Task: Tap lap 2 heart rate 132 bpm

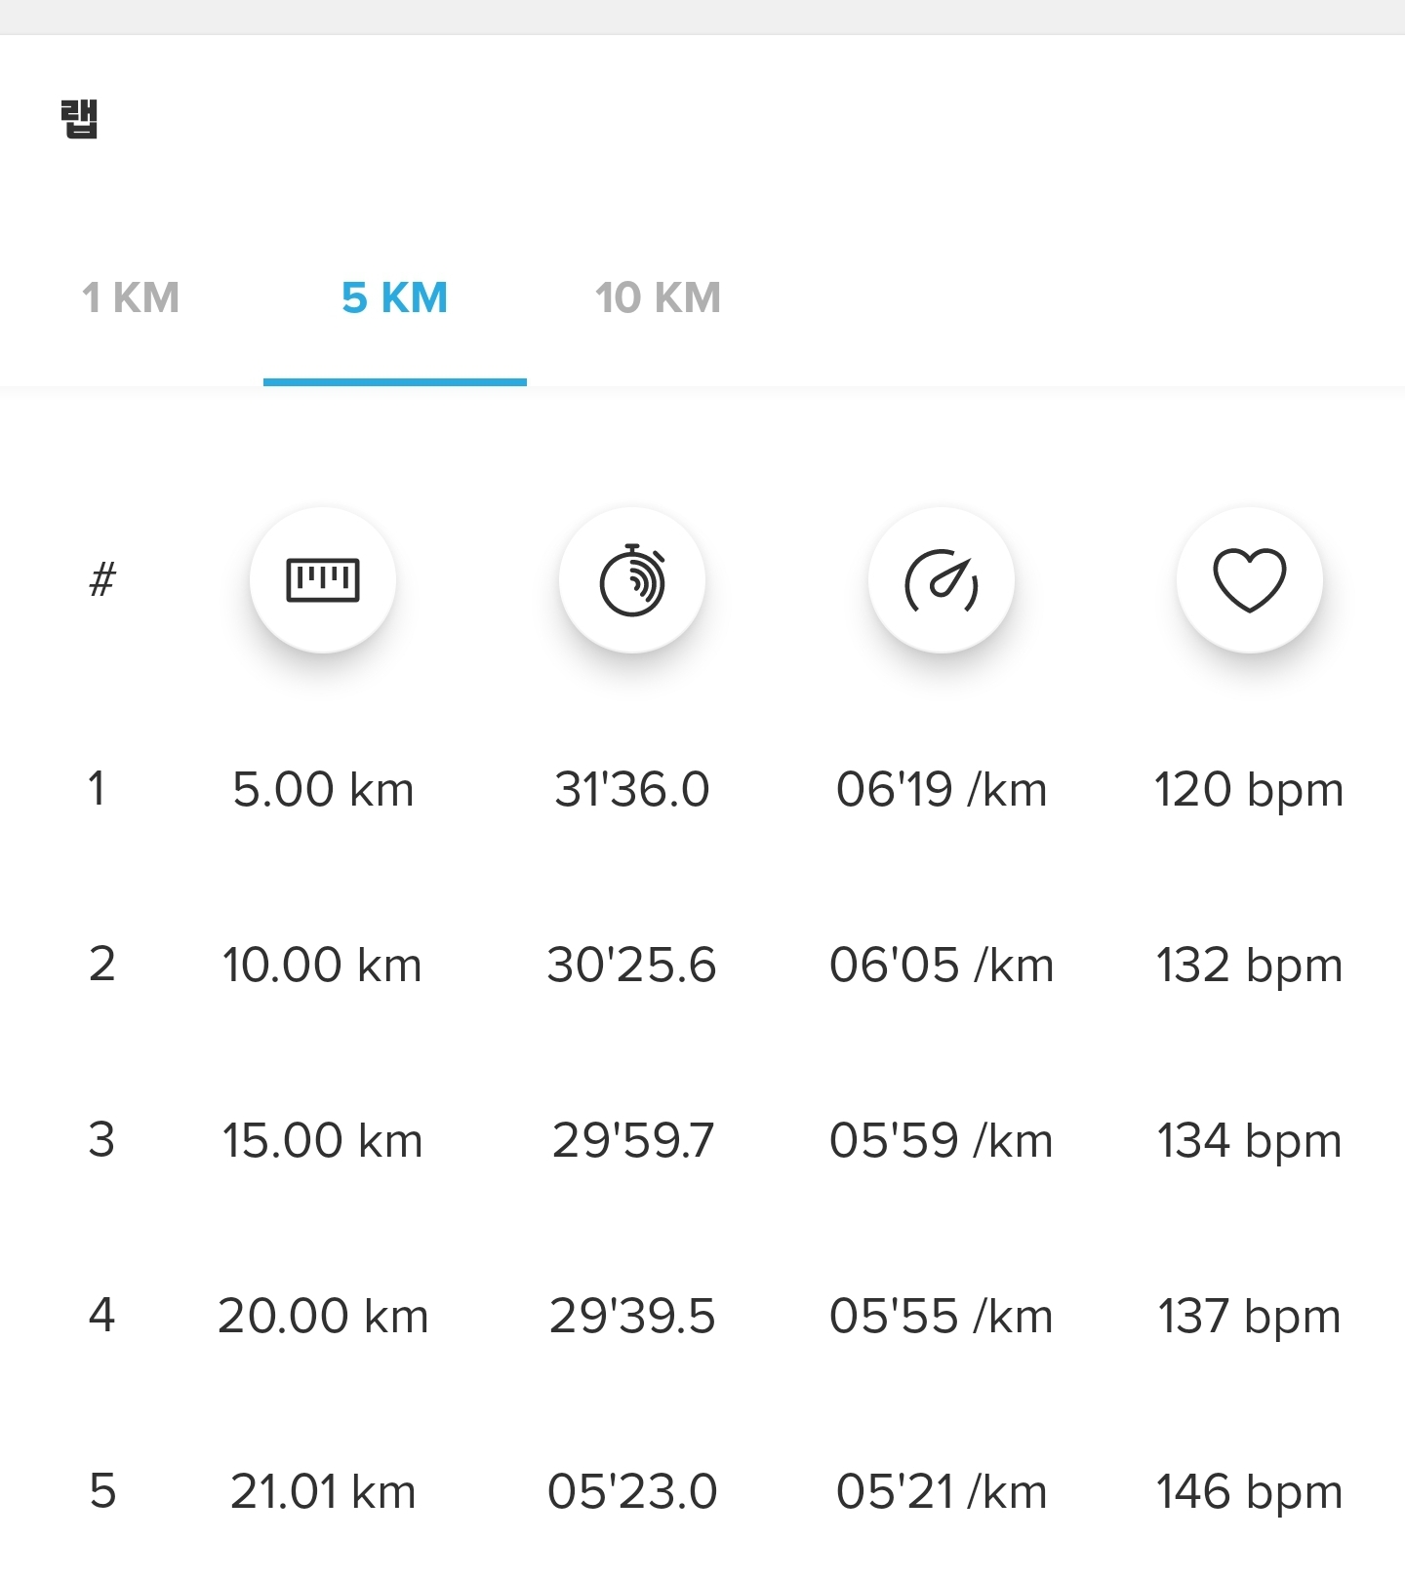Action: 1250,965
